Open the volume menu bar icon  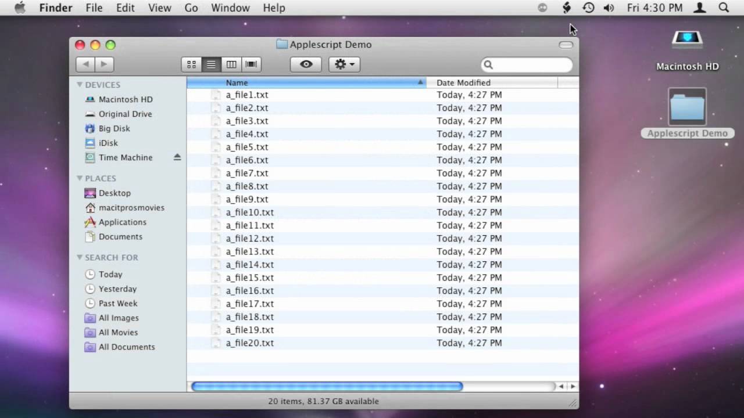tap(609, 8)
